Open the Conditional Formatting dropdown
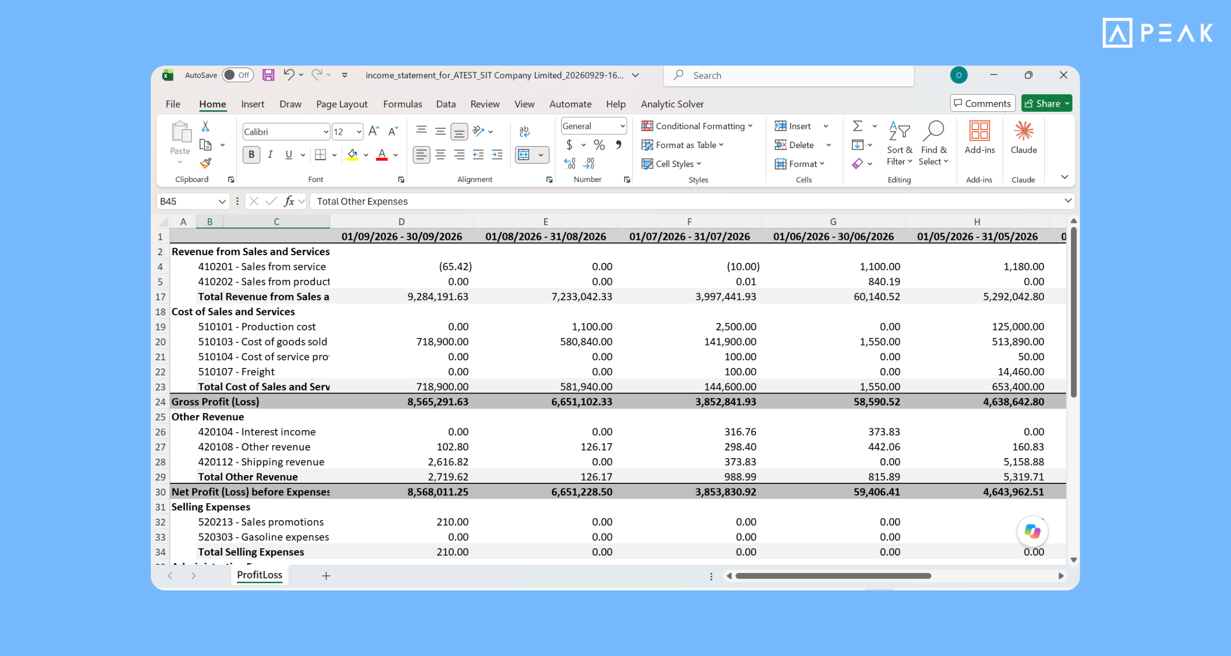 click(697, 126)
